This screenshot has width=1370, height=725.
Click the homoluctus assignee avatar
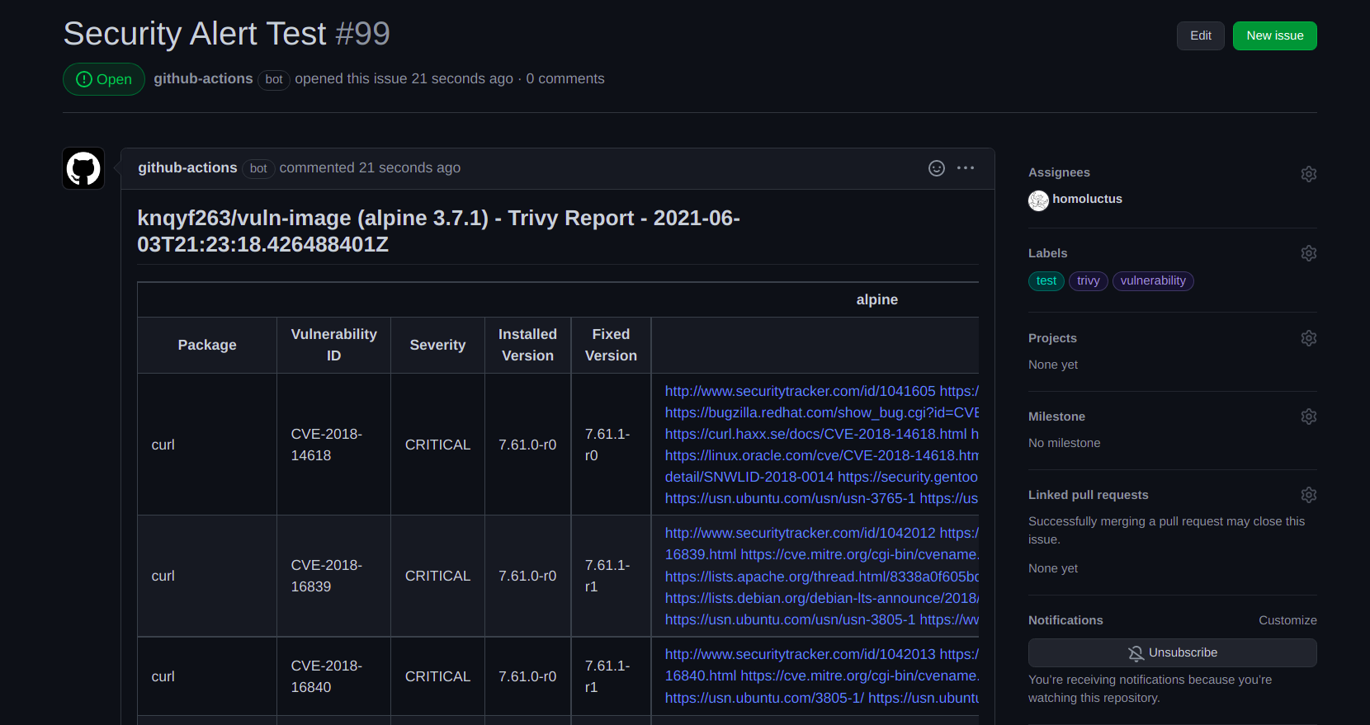point(1038,200)
